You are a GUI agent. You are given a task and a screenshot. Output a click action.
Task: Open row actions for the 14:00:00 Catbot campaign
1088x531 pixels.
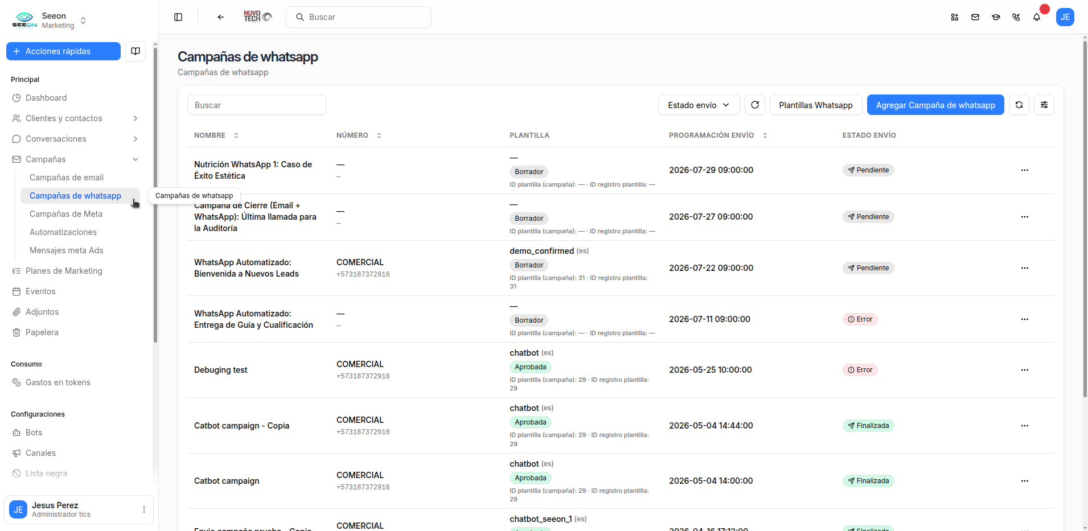(x=1025, y=481)
